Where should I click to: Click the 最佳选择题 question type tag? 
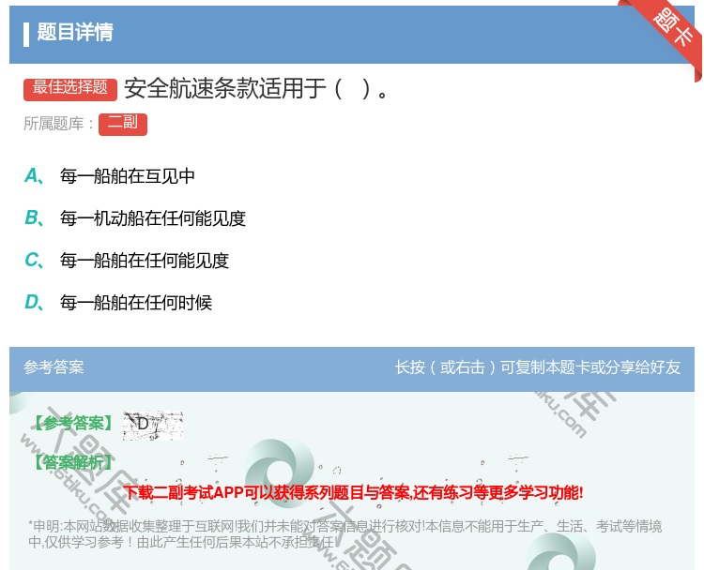point(70,88)
